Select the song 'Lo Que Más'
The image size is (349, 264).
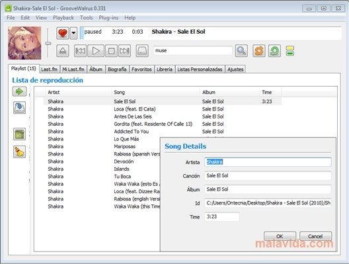pos(126,139)
